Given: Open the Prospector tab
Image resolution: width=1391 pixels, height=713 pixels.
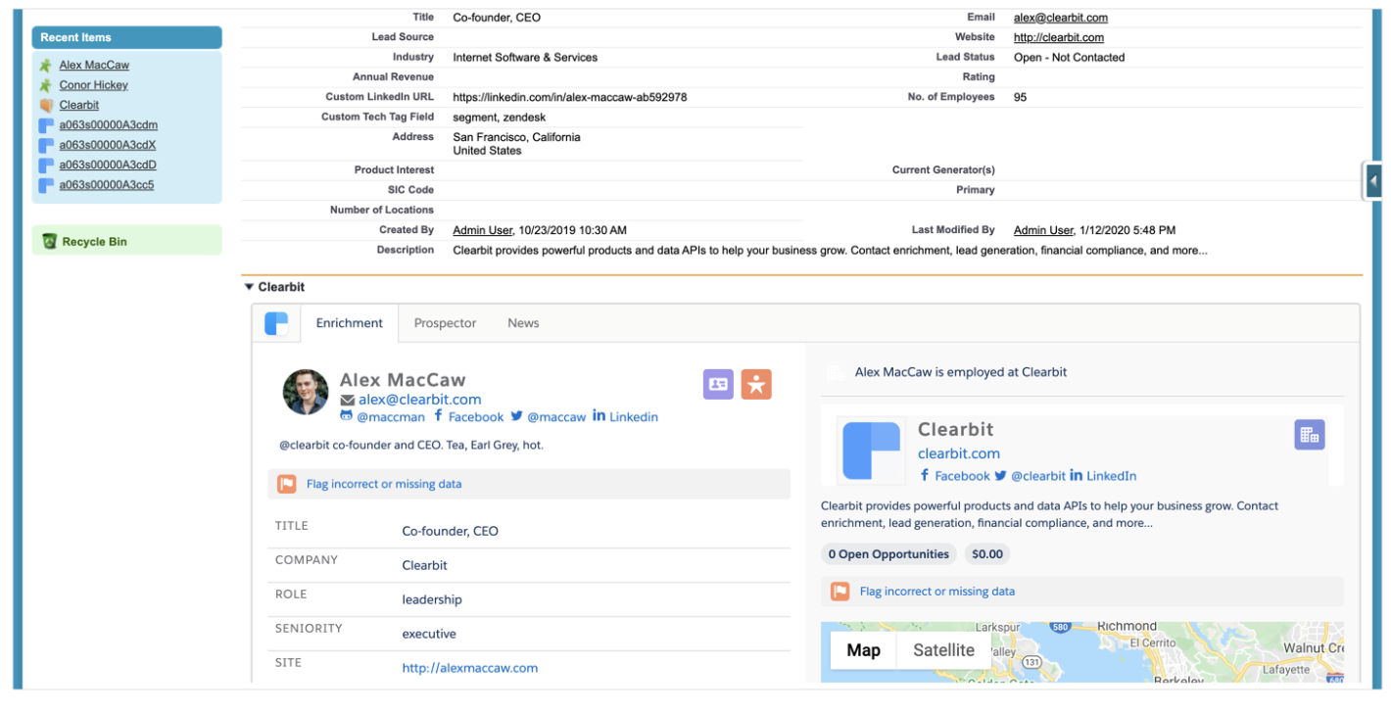Looking at the screenshot, I should pyautogui.click(x=445, y=323).
